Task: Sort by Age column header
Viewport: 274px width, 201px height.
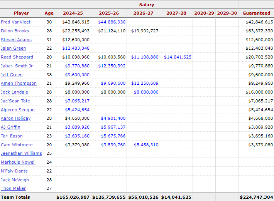Action: (49, 13)
